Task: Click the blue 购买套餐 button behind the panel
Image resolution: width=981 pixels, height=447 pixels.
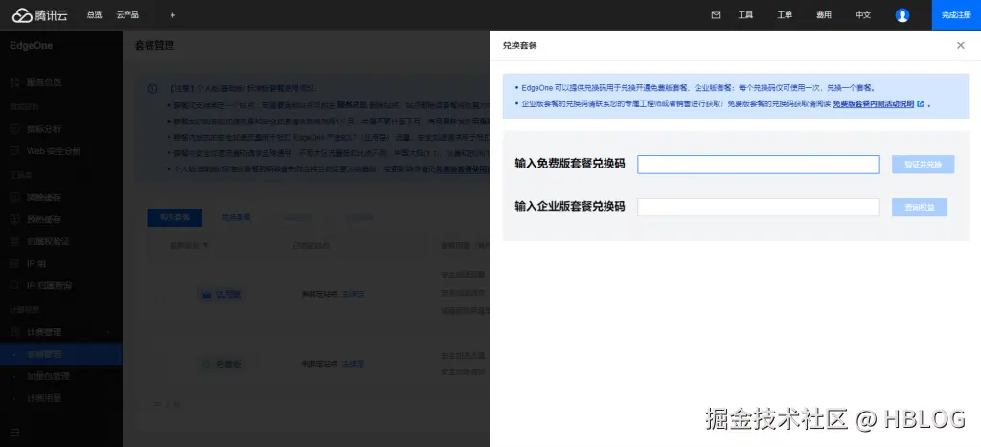Action: (x=174, y=217)
